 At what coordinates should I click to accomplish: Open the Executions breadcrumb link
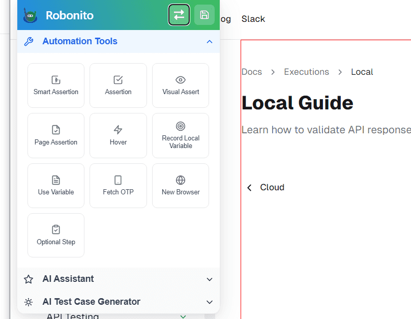pyautogui.click(x=306, y=72)
